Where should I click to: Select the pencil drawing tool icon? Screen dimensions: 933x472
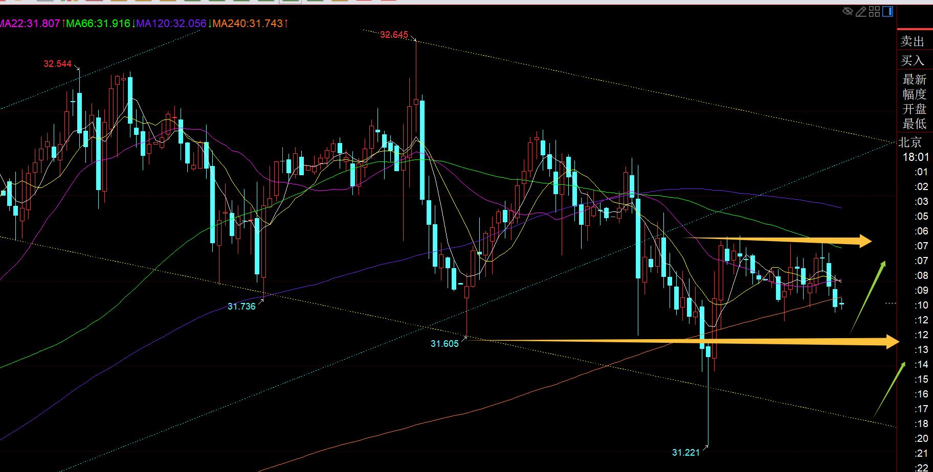tap(861, 11)
